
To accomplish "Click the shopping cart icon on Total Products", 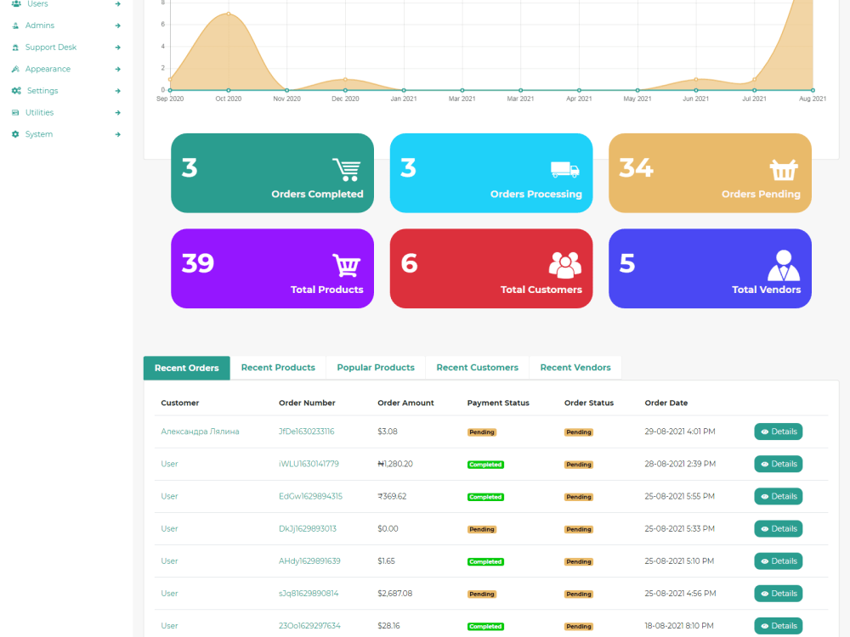I will 346,264.
